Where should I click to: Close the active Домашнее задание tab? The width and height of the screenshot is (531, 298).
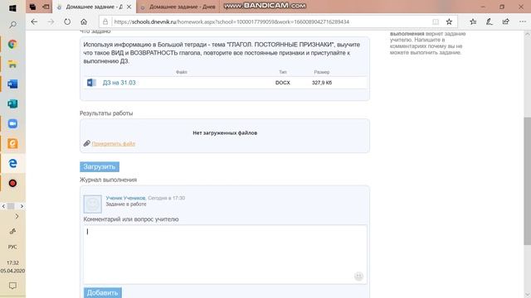[129, 7]
